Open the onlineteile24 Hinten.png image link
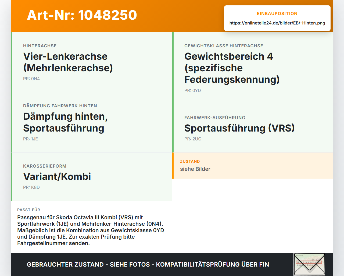344x276 pixels. click(277, 23)
